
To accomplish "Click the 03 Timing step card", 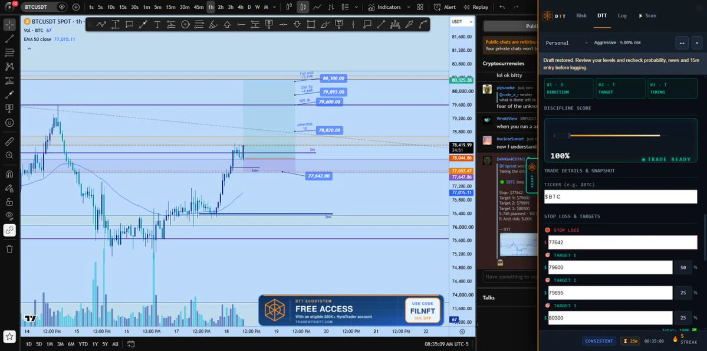I will click(x=672, y=88).
